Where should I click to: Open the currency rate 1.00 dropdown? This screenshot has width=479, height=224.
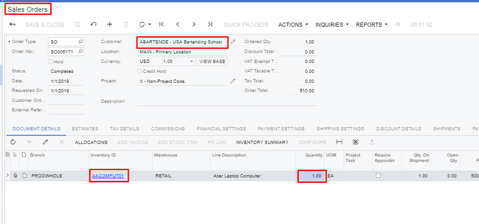(x=192, y=61)
